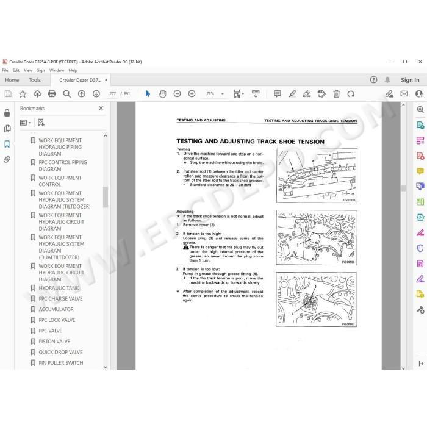Send the file by email envelope icon

pyautogui.click(x=404, y=94)
